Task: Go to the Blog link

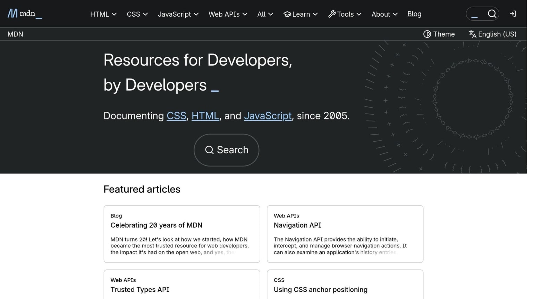Action: (414, 14)
